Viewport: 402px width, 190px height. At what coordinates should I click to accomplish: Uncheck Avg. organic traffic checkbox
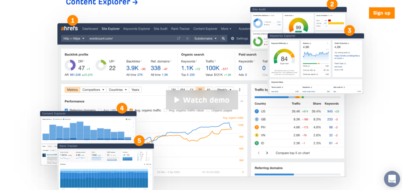click(131, 111)
